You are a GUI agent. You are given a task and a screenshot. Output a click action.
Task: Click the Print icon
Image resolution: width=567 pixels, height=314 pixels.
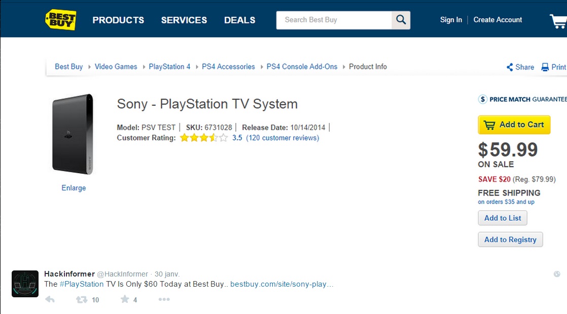click(545, 67)
